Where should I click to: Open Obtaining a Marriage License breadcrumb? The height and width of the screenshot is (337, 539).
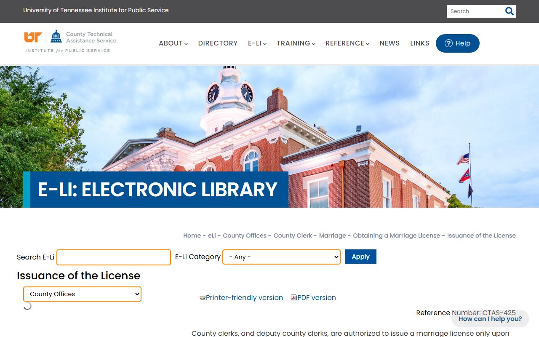click(x=396, y=235)
